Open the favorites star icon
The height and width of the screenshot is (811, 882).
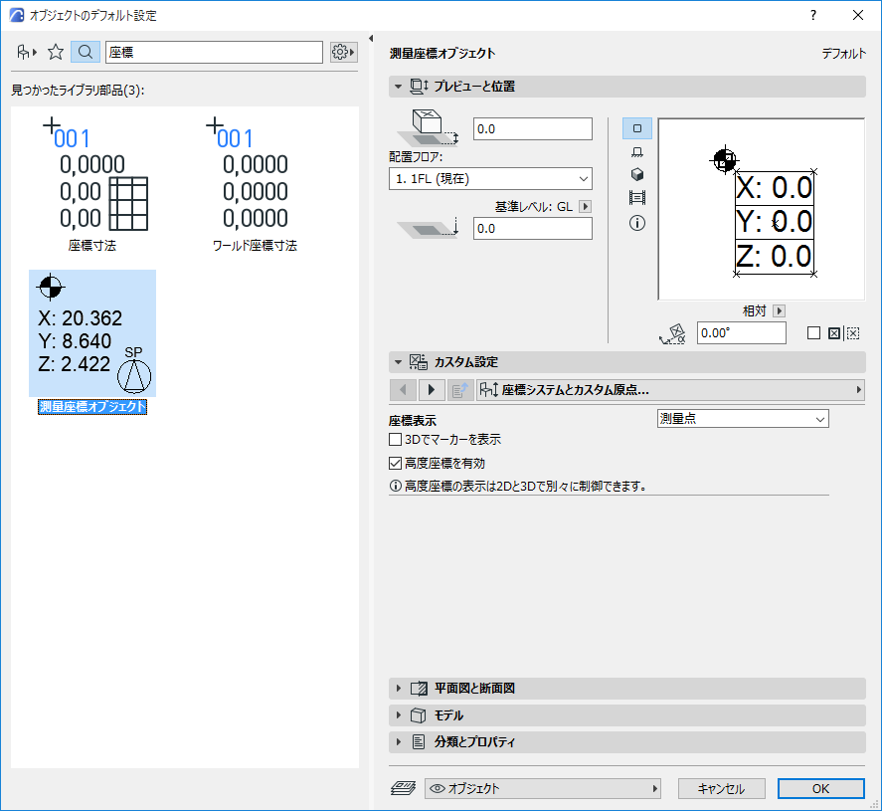pos(56,52)
